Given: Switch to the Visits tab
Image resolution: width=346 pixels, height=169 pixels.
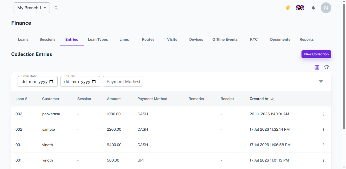Looking at the screenshot, I should pos(172,39).
